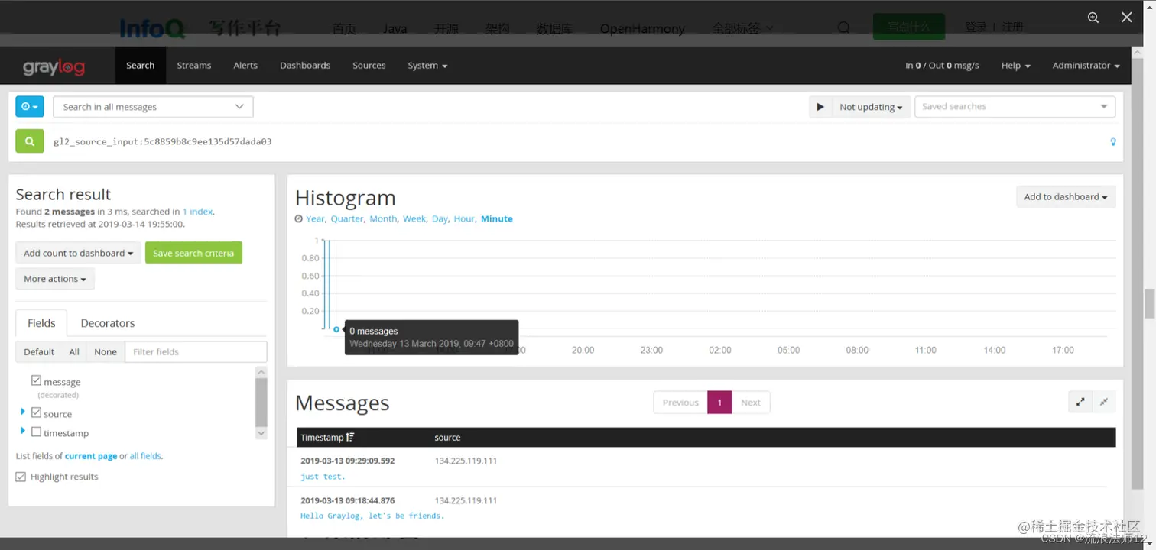This screenshot has height=550, width=1156.
Task: Open the Administrator menu
Action: tap(1086, 66)
